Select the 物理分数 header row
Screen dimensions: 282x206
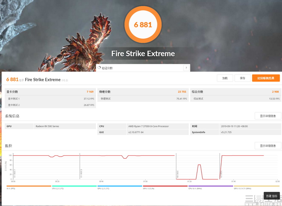click(143, 92)
